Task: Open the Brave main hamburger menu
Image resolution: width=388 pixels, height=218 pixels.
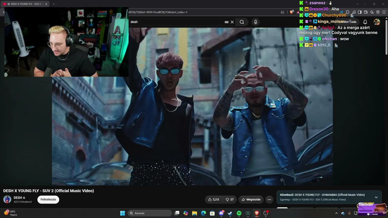Action: tap(384, 12)
